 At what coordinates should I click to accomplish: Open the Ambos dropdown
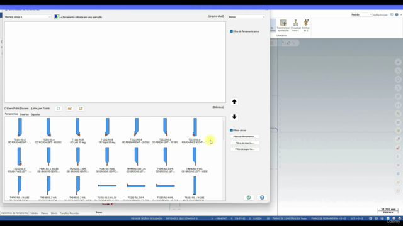click(247, 17)
